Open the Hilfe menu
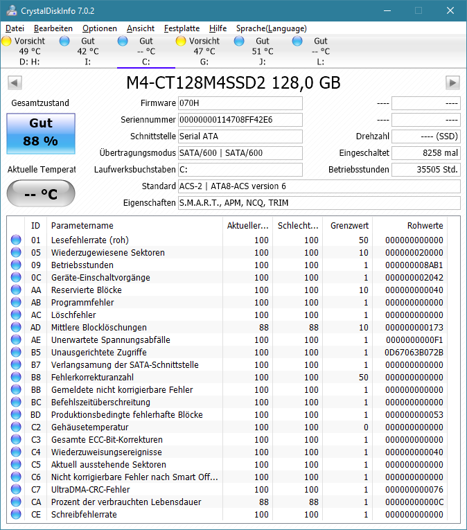Screen dimensions: 467x530 [x=218, y=28]
